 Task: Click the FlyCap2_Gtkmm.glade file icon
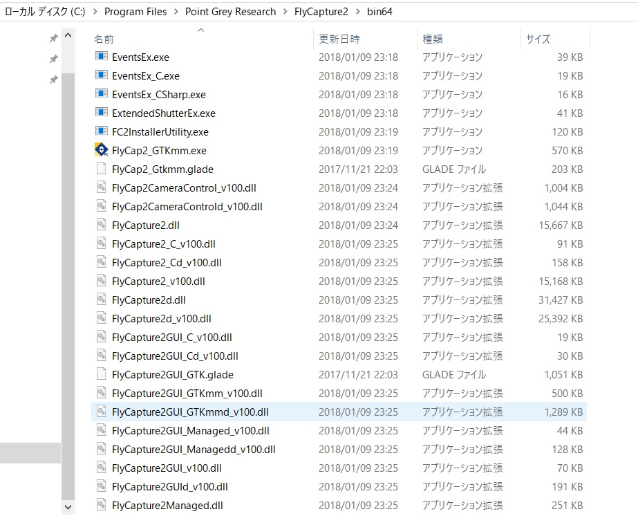pos(102,168)
